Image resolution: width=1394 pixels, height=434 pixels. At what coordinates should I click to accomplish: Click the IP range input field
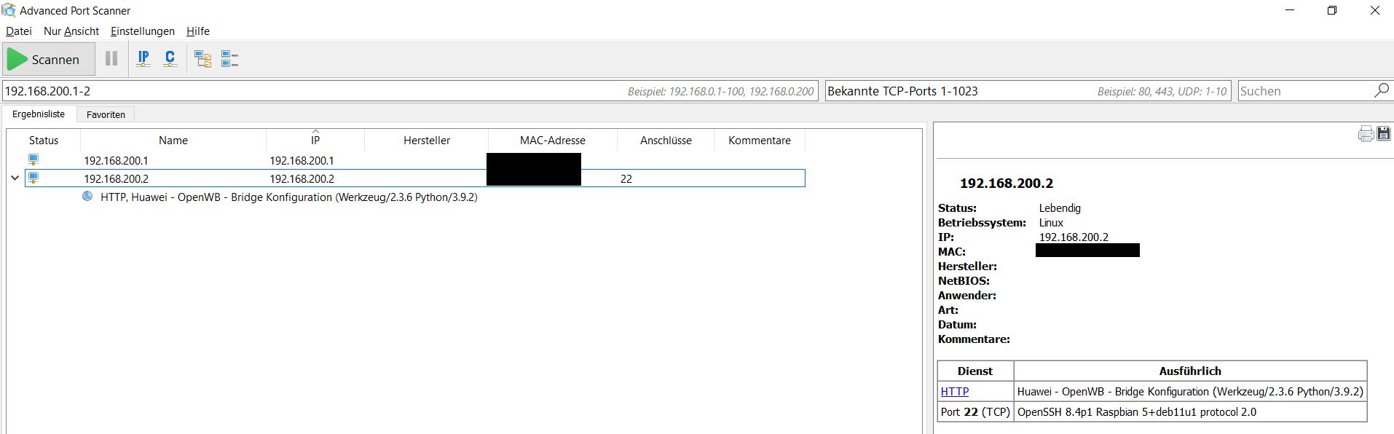pyautogui.click(x=410, y=91)
